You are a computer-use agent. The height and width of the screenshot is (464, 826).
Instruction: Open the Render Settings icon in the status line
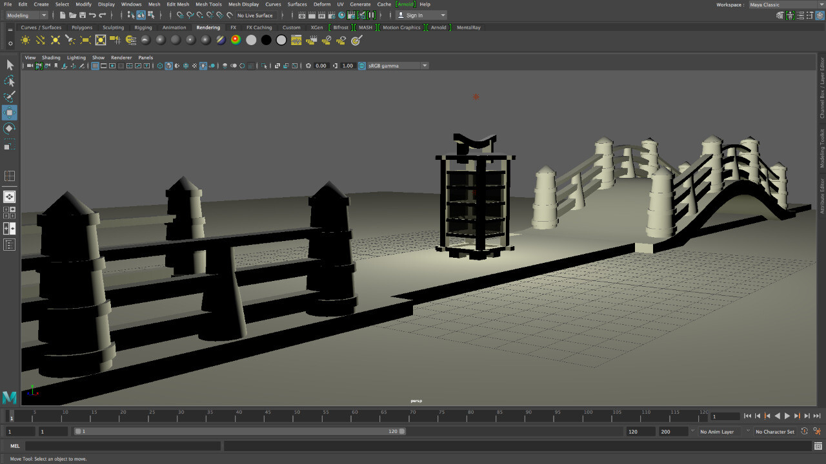coord(331,15)
